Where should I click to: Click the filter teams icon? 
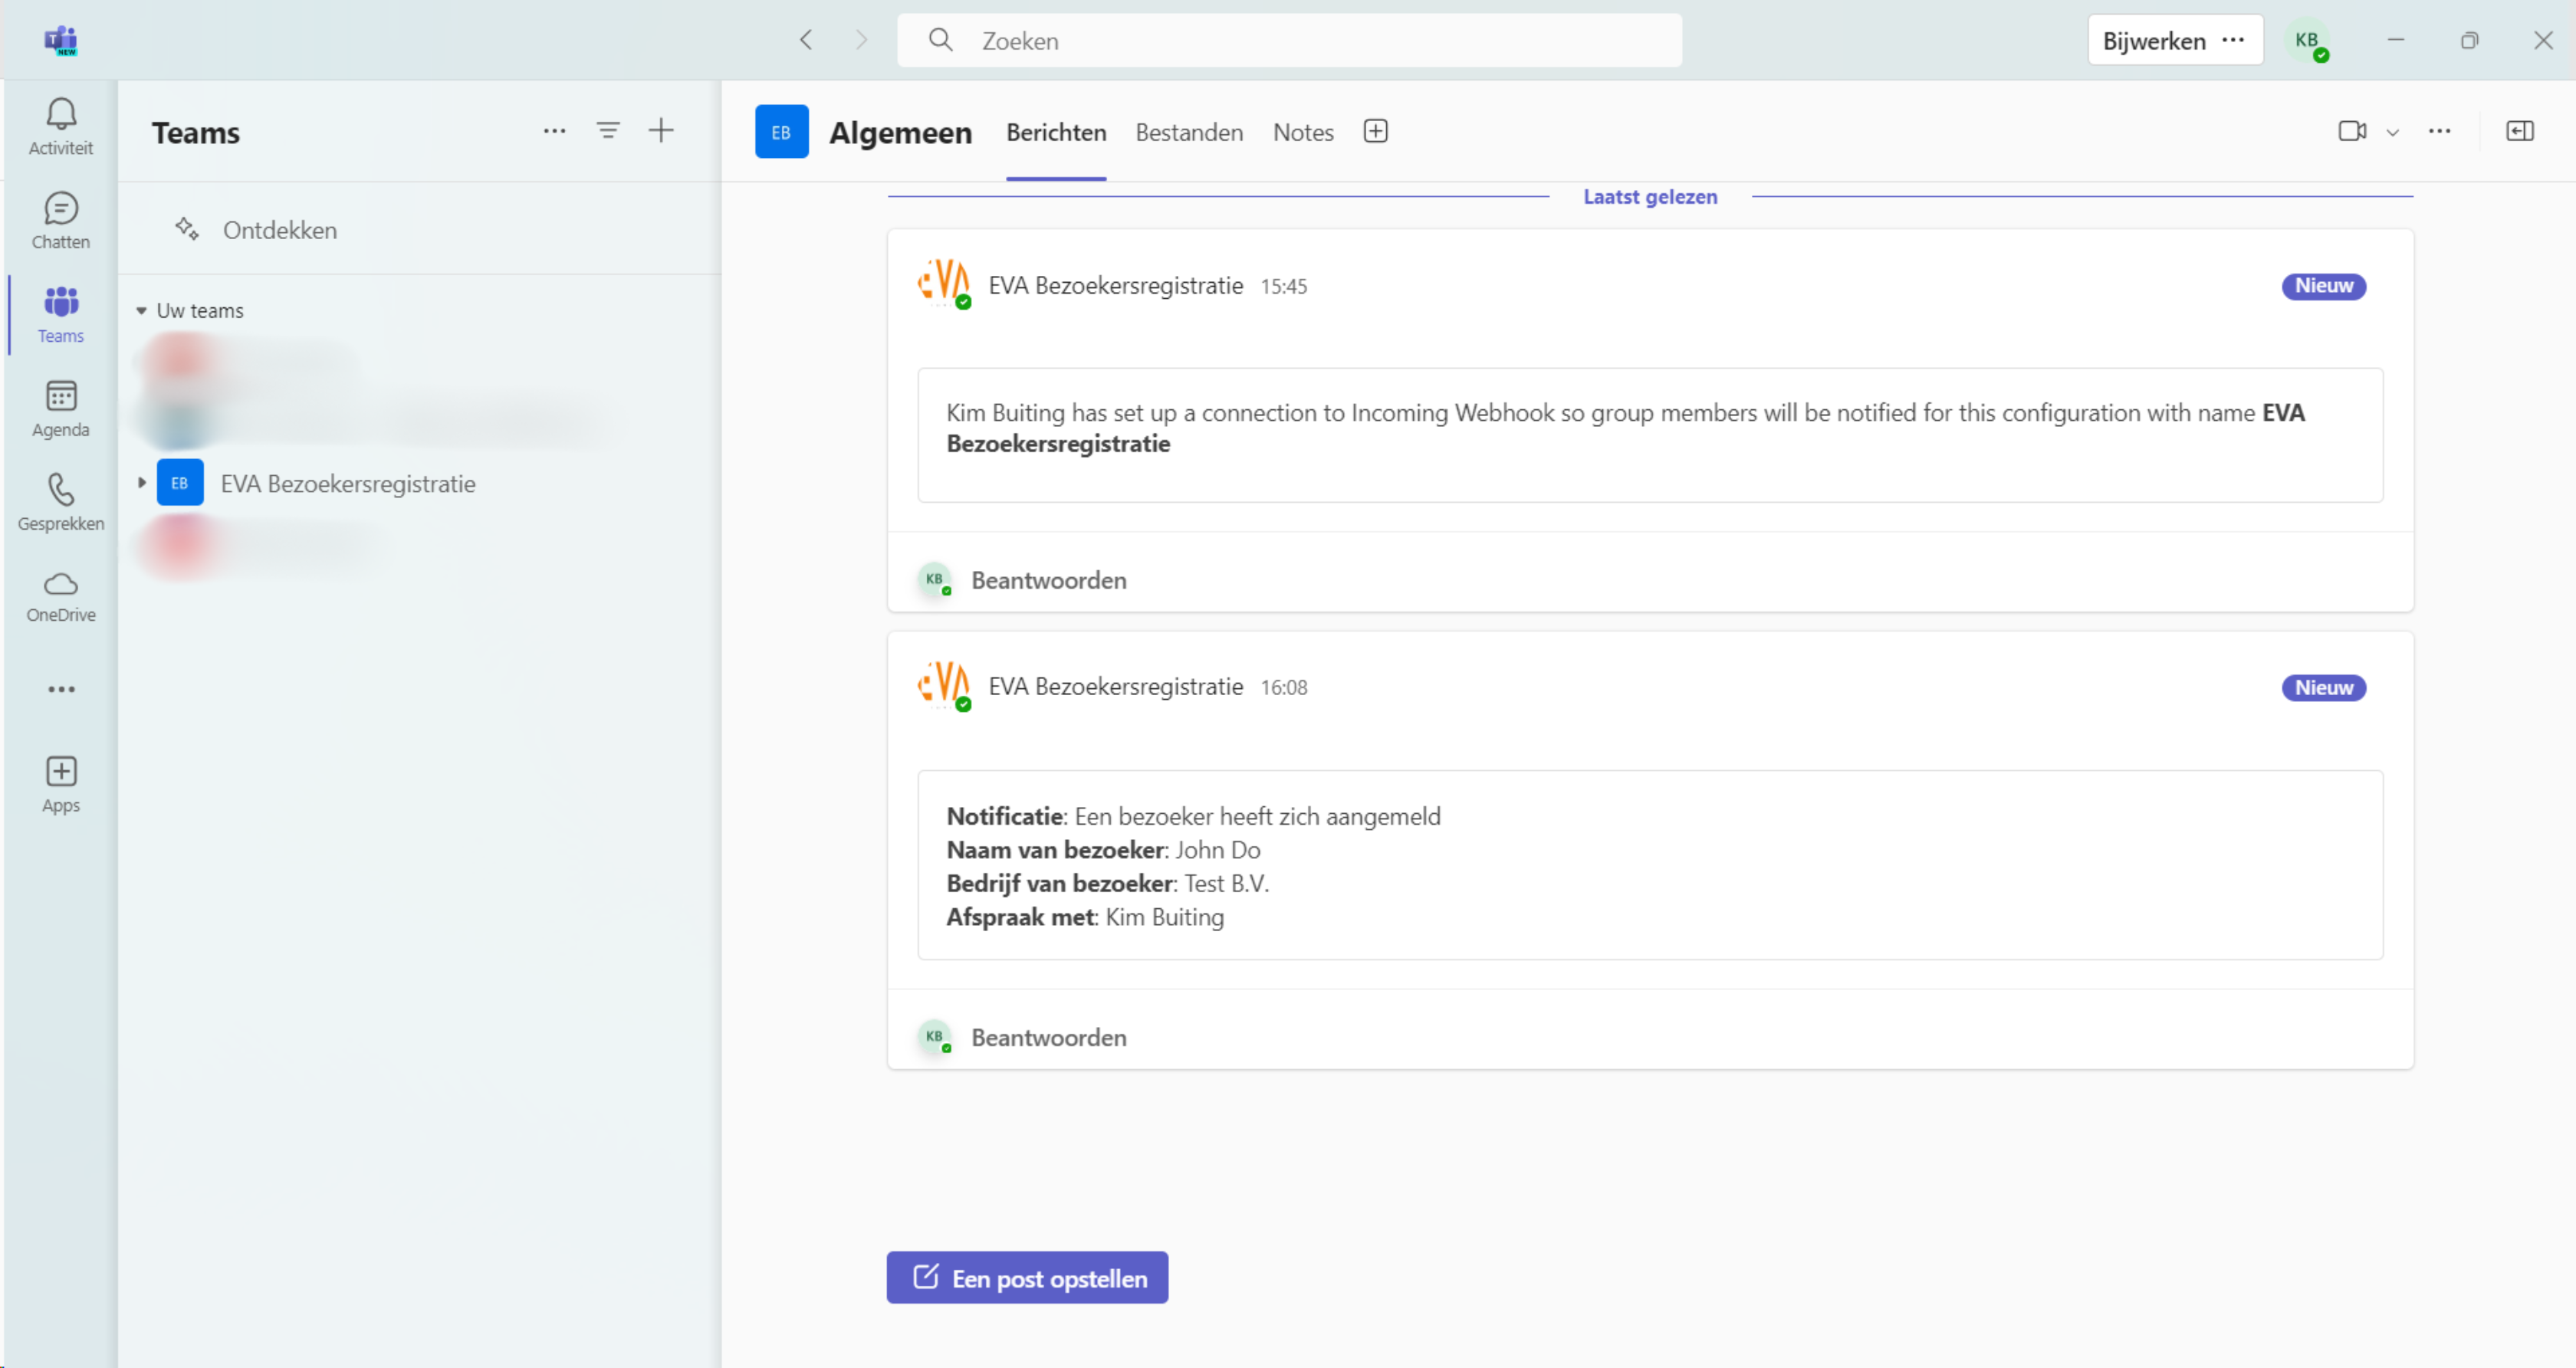[608, 130]
